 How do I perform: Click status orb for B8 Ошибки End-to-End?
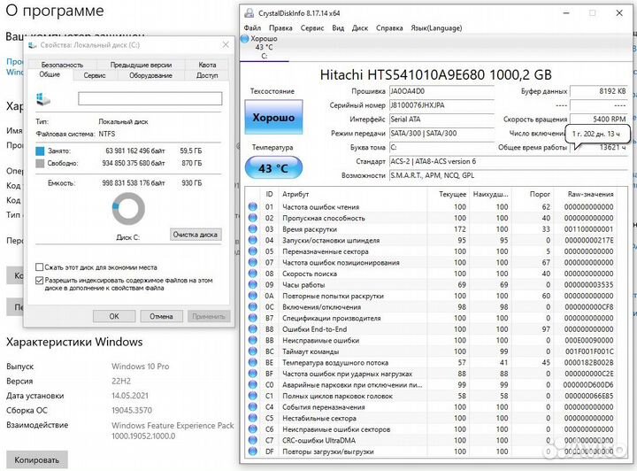[x=253, y=329]
